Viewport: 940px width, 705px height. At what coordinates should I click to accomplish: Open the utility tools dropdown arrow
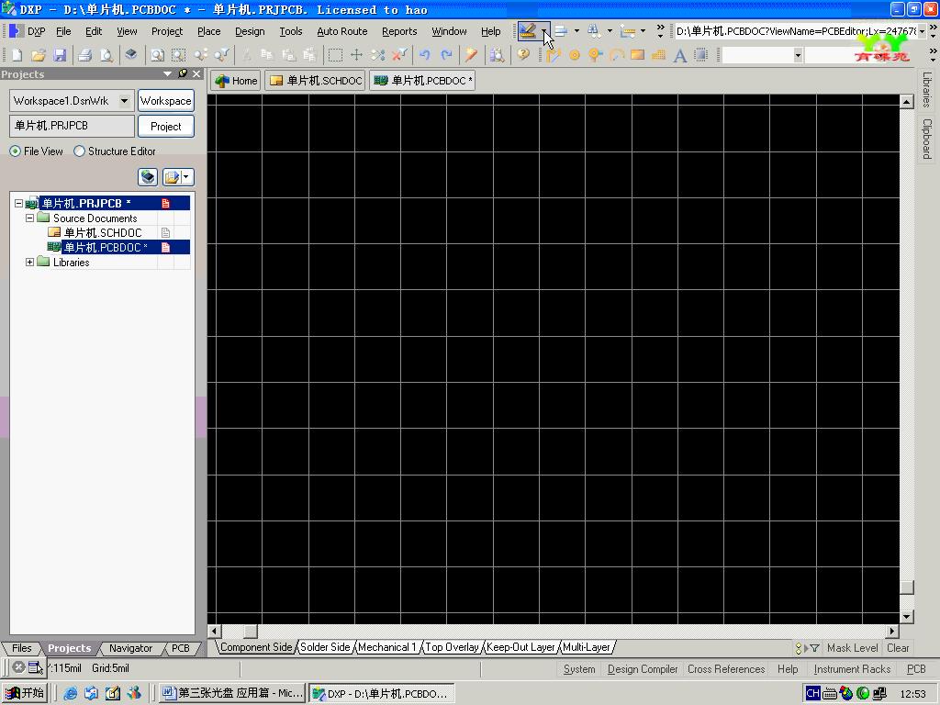click(x=543, y=31)
